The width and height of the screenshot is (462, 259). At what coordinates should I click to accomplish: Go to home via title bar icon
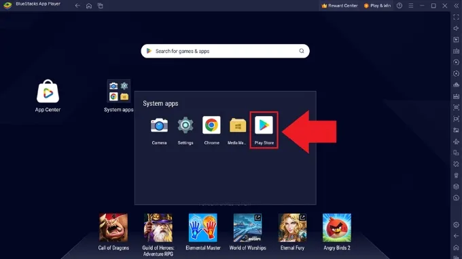[x=89, y=5]
